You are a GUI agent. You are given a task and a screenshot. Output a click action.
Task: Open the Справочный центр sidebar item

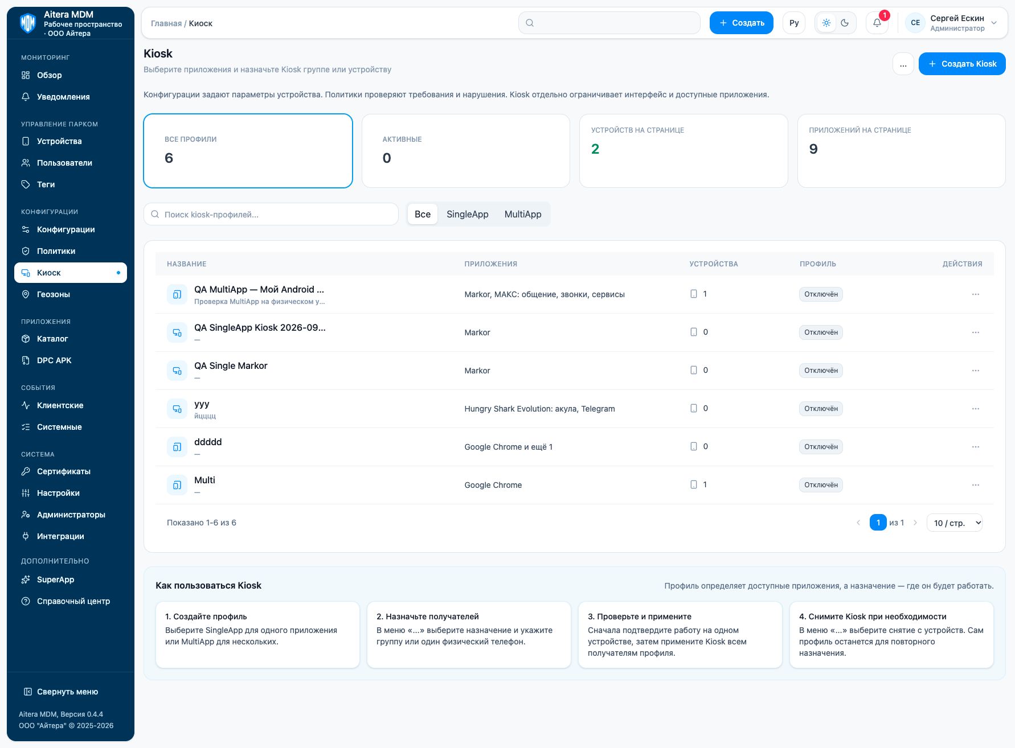[x=71, y=601]
